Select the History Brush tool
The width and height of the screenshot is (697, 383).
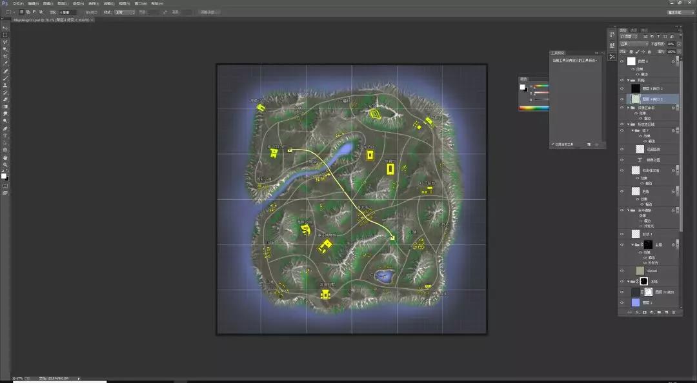(5, 92)
